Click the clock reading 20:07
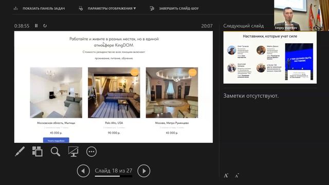The height and width of the screenshot is (185, 329). point(207,26)
